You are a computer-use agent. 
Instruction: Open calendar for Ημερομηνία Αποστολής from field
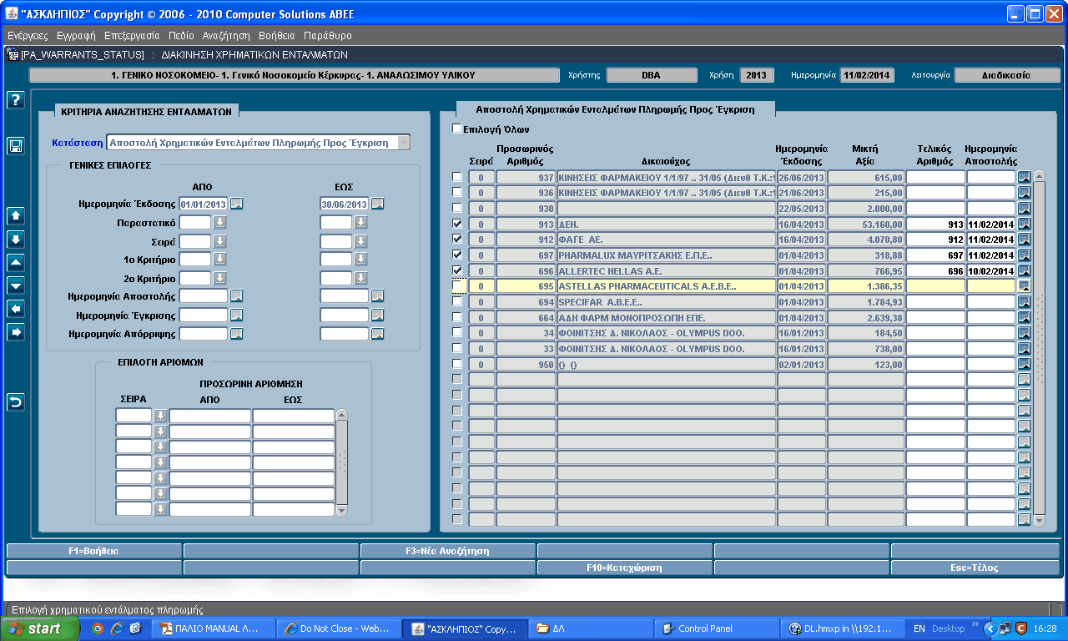[237, 295]
